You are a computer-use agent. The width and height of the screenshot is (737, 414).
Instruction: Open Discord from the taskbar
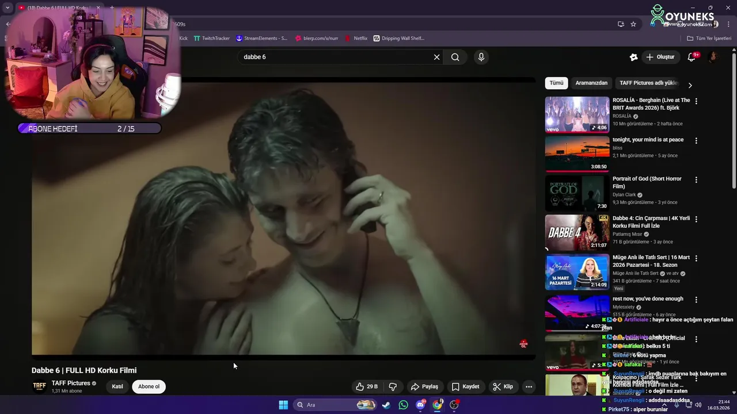(420, 405)
